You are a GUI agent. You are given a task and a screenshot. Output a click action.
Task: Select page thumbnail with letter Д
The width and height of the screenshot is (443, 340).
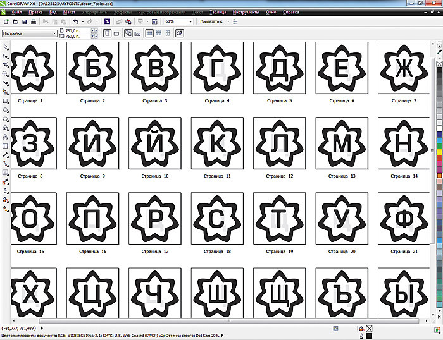point(280,68)
